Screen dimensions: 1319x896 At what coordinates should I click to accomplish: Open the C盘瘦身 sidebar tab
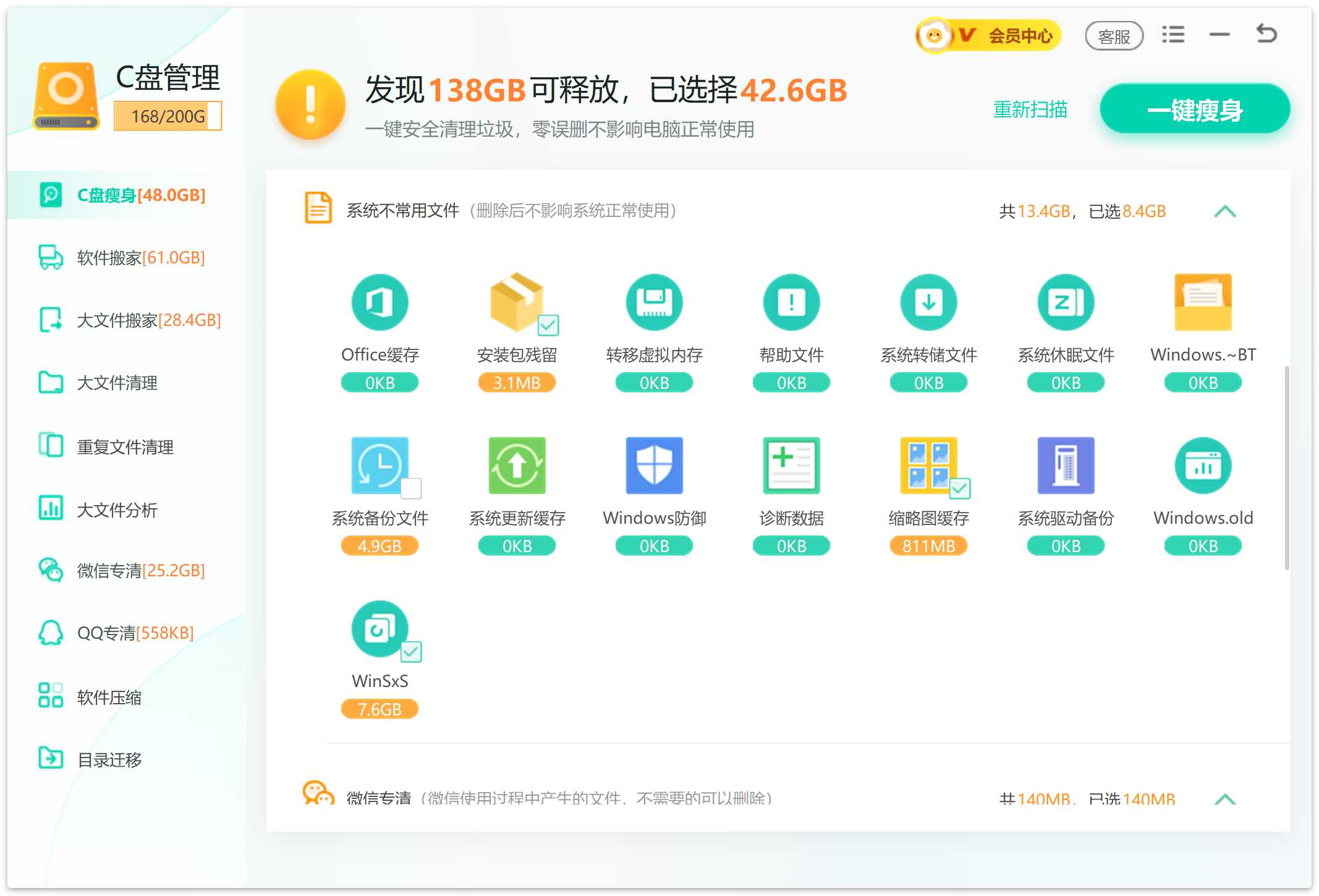[x=126, y=195]
